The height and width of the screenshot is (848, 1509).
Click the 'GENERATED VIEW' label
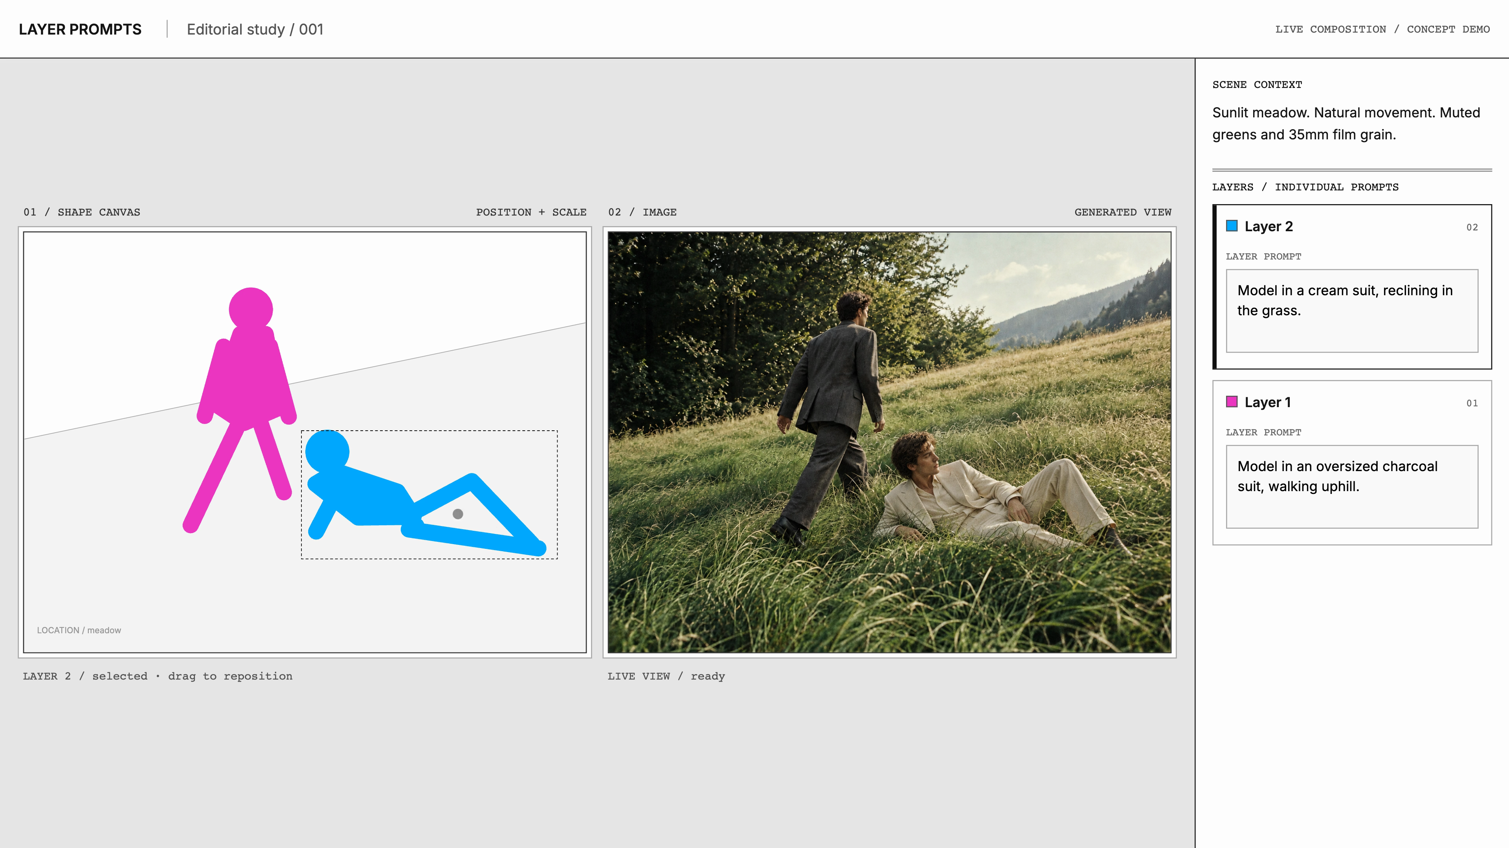pos(1123,212)
